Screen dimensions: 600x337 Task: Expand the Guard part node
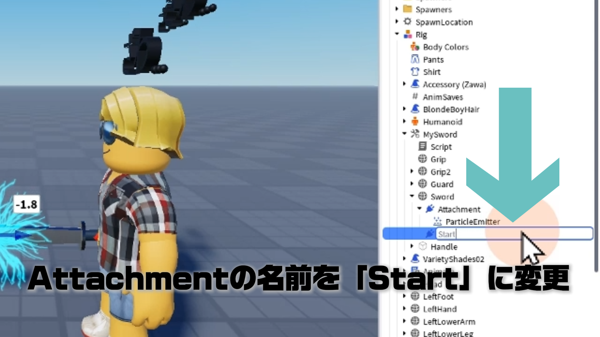tap(412, 184)
